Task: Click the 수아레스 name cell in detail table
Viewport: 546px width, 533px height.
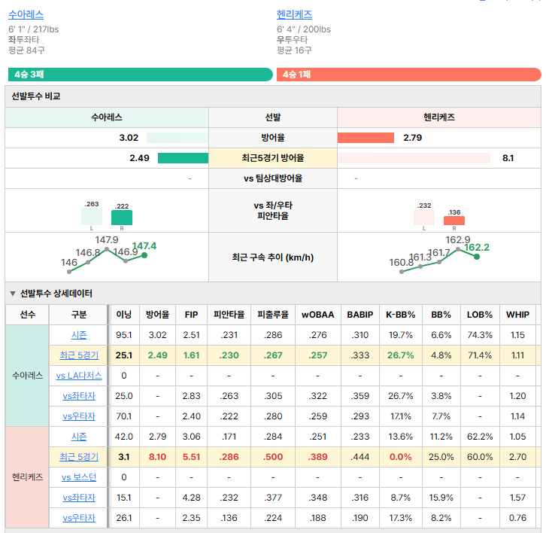Action: (x=27, y=376)
